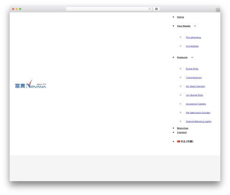Open the Pet Memorial Garden link

(198, 112)
